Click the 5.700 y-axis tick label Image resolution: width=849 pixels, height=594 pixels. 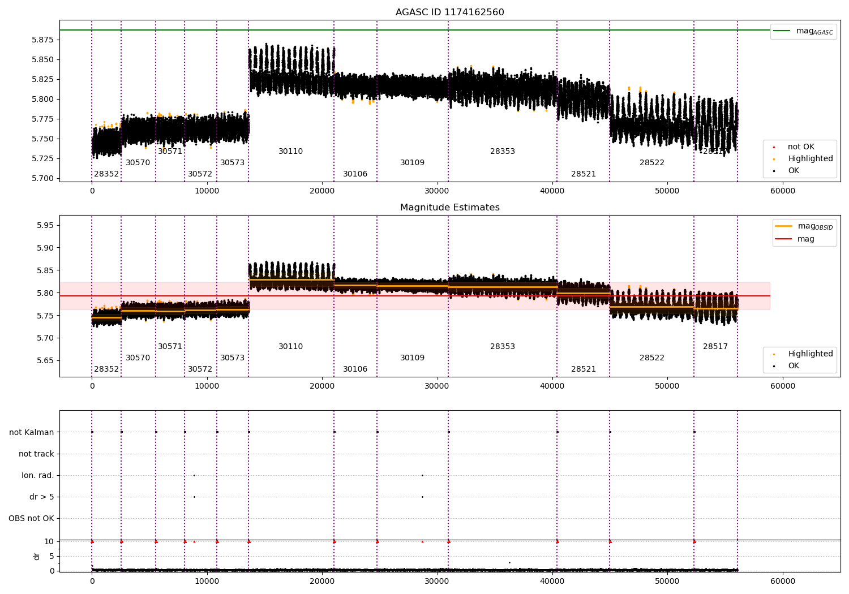[44, 178]
